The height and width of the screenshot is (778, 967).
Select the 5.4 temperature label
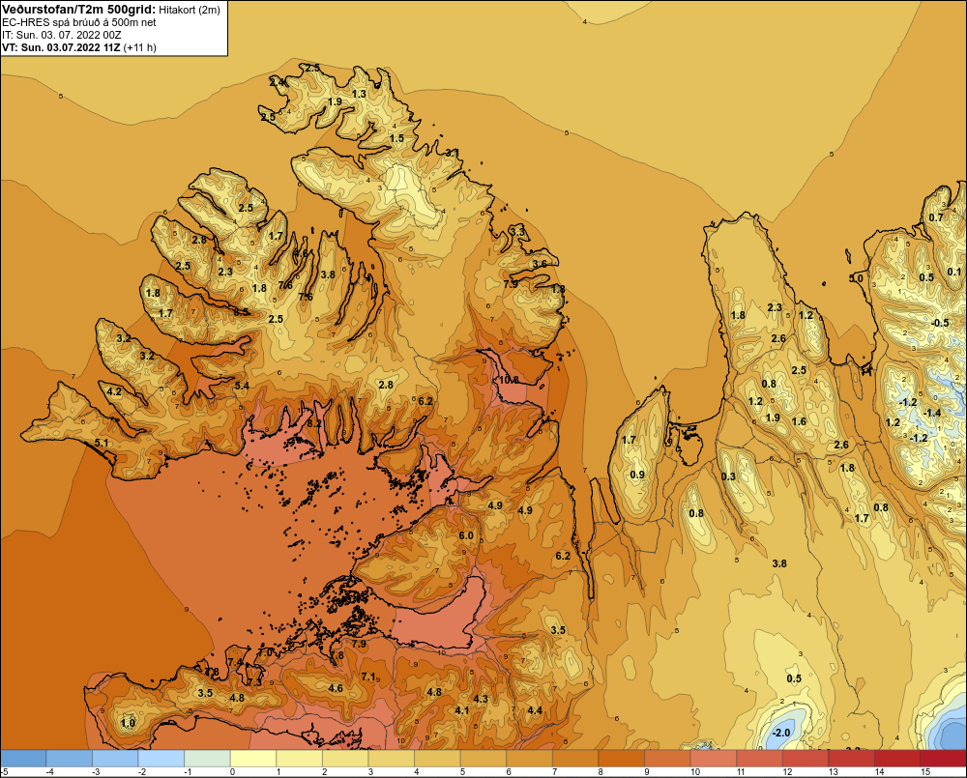tap(242, 386)
